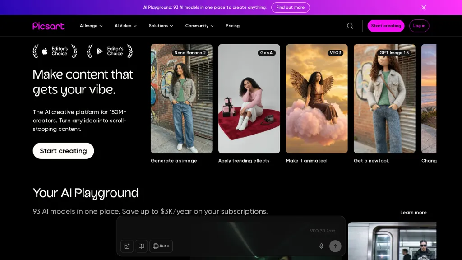Click the Picsart logo

[48, 26]
